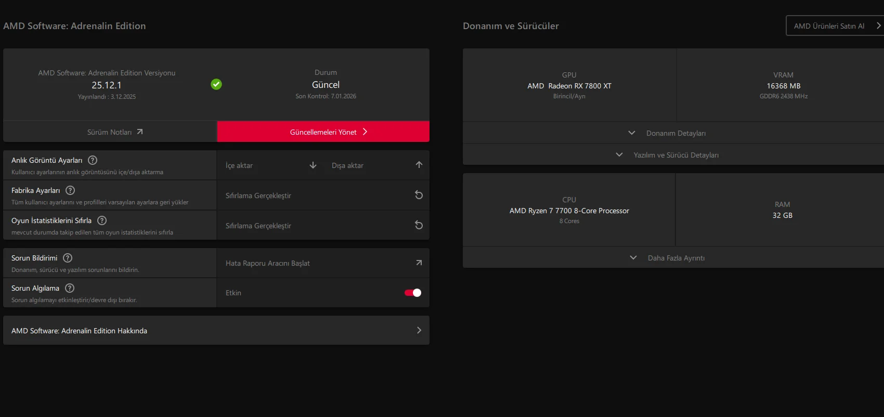Click GDDR6 2438 MHz text
The height and width of the screenshot is (417, 884).
click(784, 96)
